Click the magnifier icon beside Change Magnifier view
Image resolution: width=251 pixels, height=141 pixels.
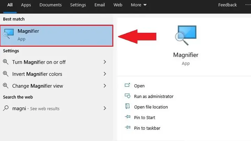click(x=6, y=86)
